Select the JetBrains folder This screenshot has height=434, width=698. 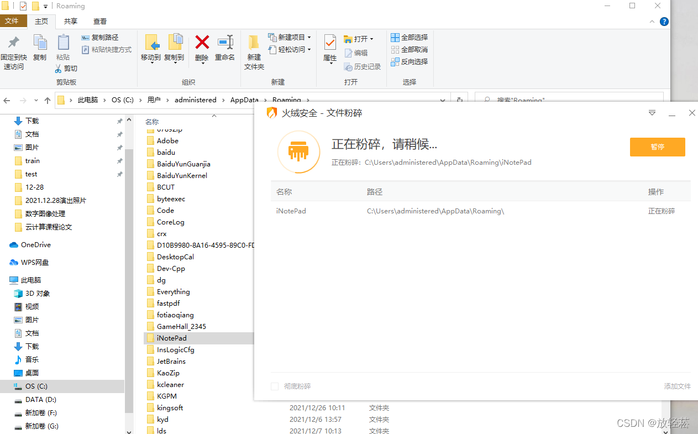pos(171,362)
